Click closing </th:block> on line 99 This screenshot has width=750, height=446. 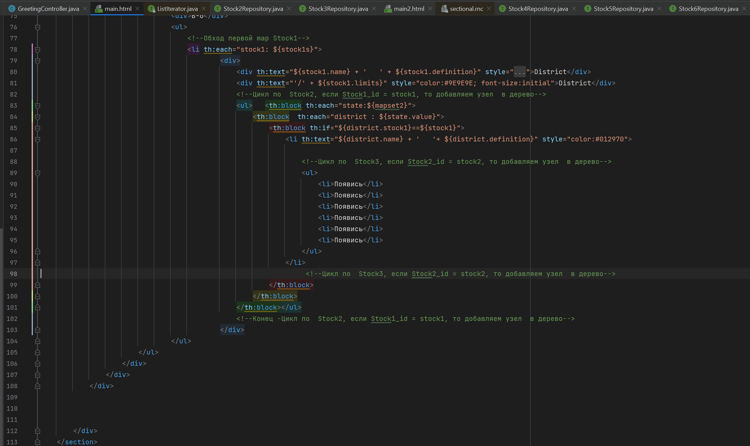click(x=291, y=285)
